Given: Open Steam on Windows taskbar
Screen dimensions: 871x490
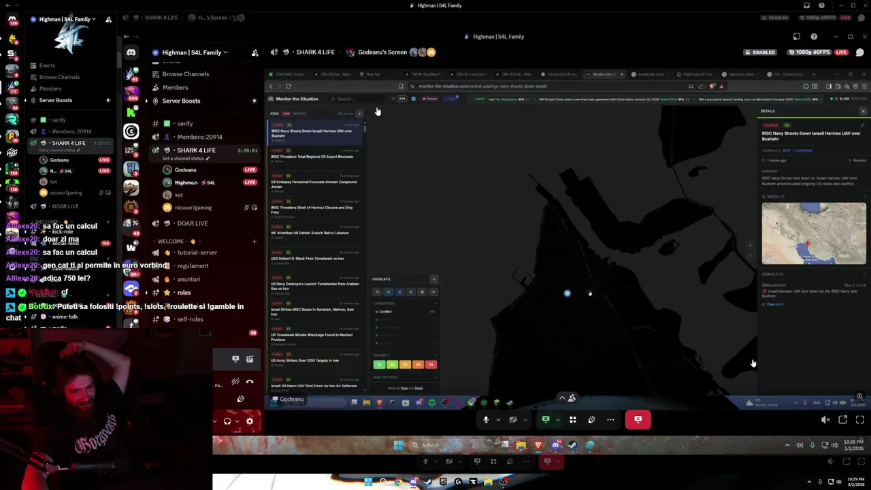Looking at the screenshot, I should pyautogui.click(x=572, y=445).
